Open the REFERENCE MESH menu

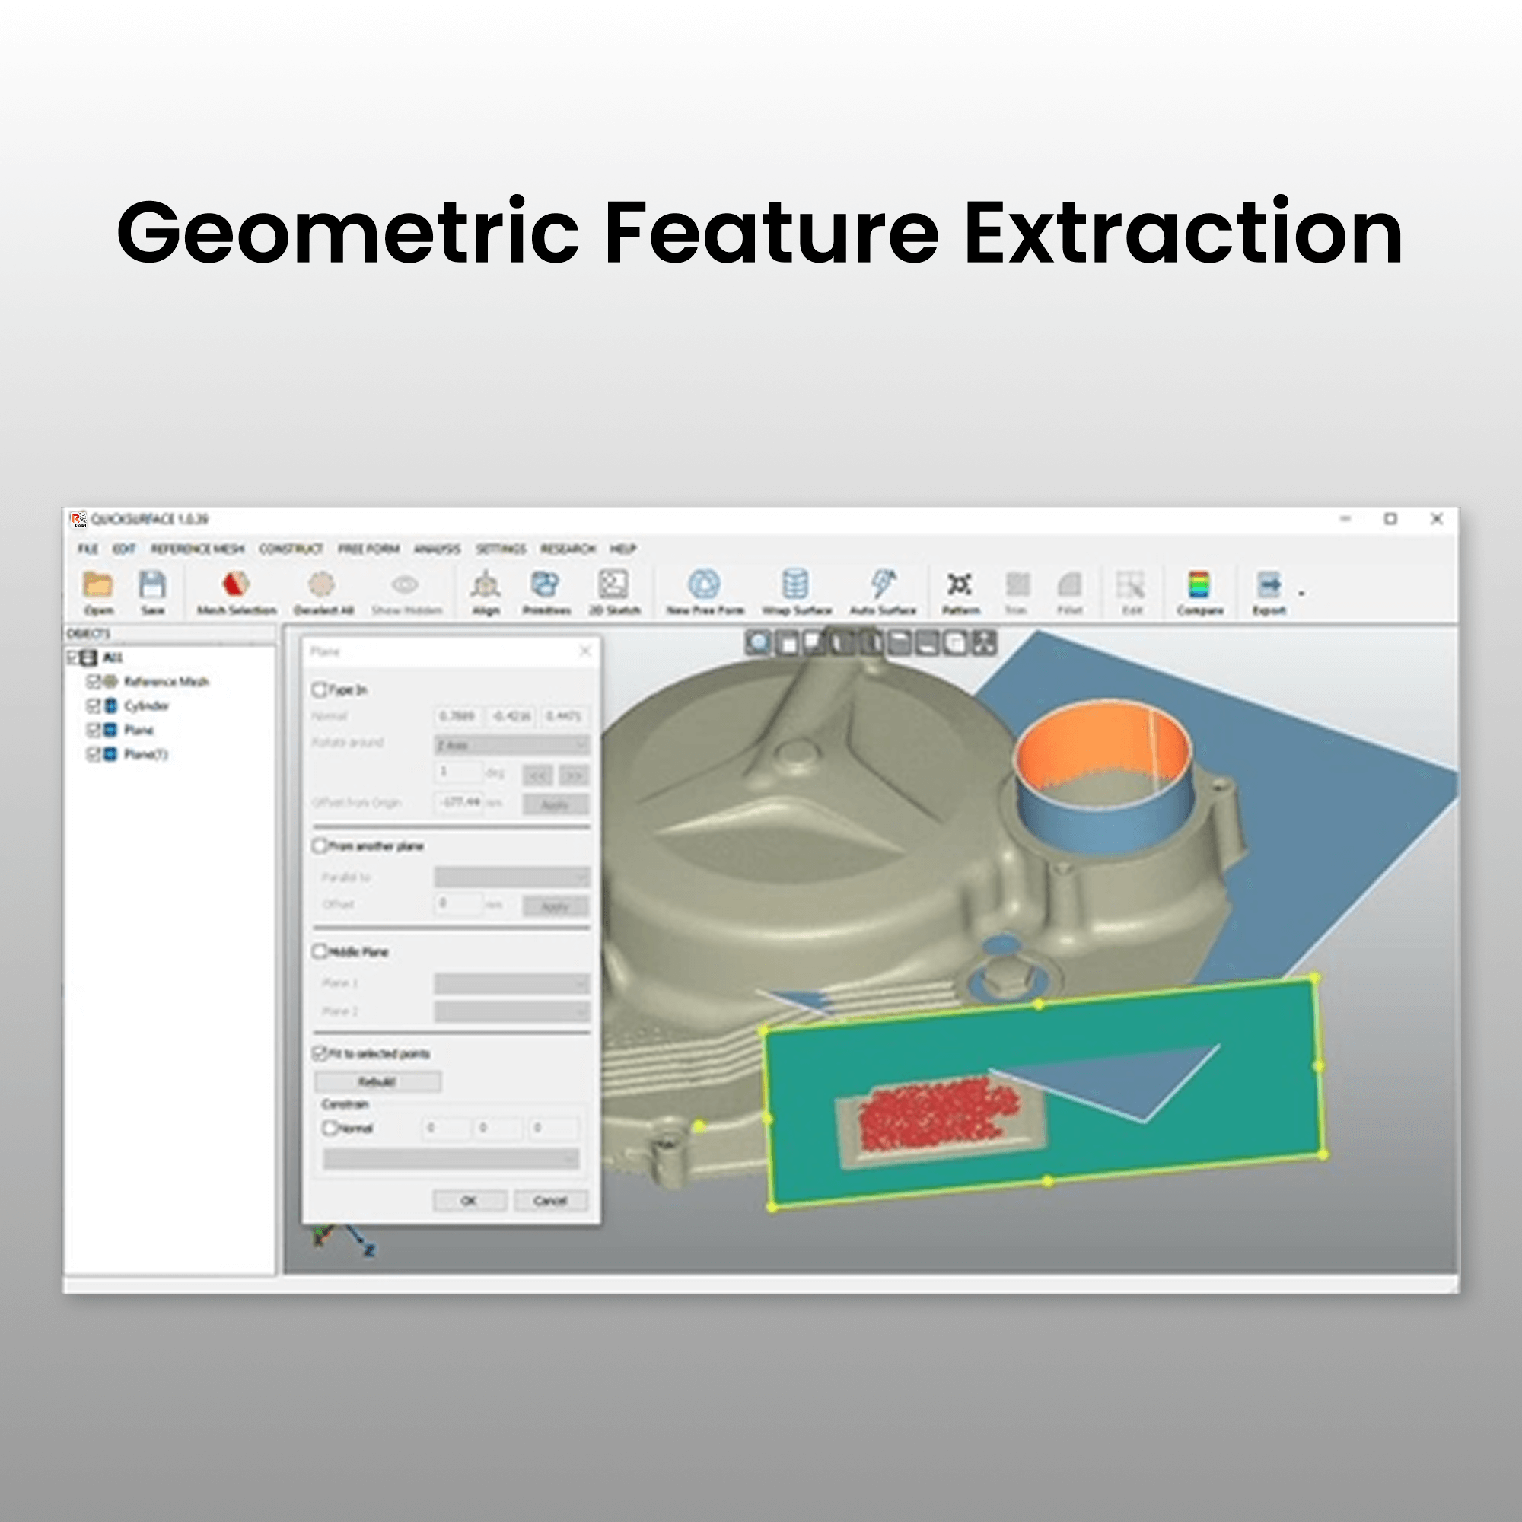pos(199,549)
